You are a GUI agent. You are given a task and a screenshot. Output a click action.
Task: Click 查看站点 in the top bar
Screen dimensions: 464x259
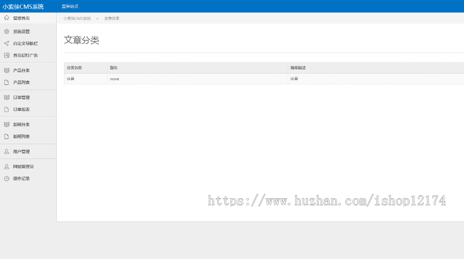coord(70,6)
